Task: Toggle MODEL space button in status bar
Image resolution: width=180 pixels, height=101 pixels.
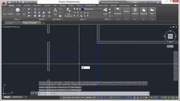Action: point(89,98)
